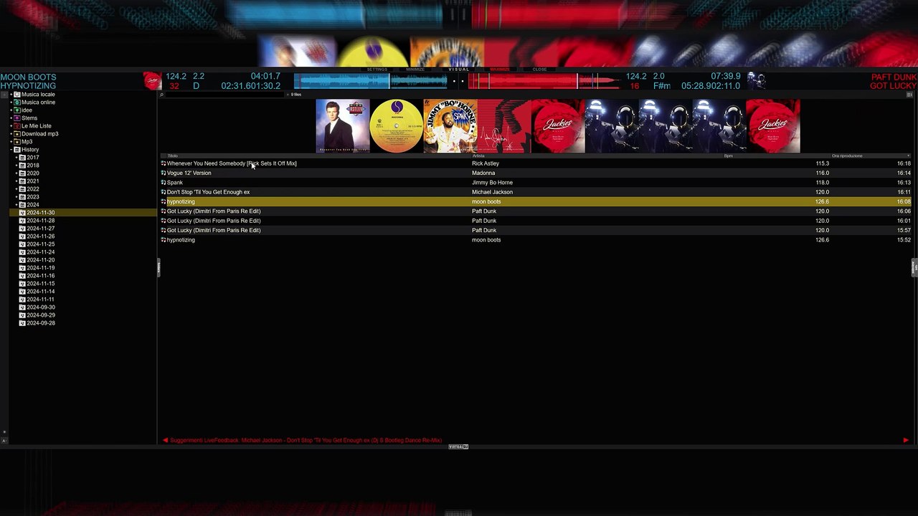Click the Suggerimenti LiveFeedback Michael Jackson suggestion

[306, 440]
